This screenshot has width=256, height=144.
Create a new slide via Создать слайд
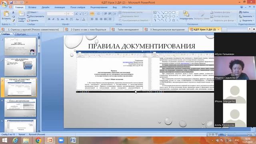[22, 16]
